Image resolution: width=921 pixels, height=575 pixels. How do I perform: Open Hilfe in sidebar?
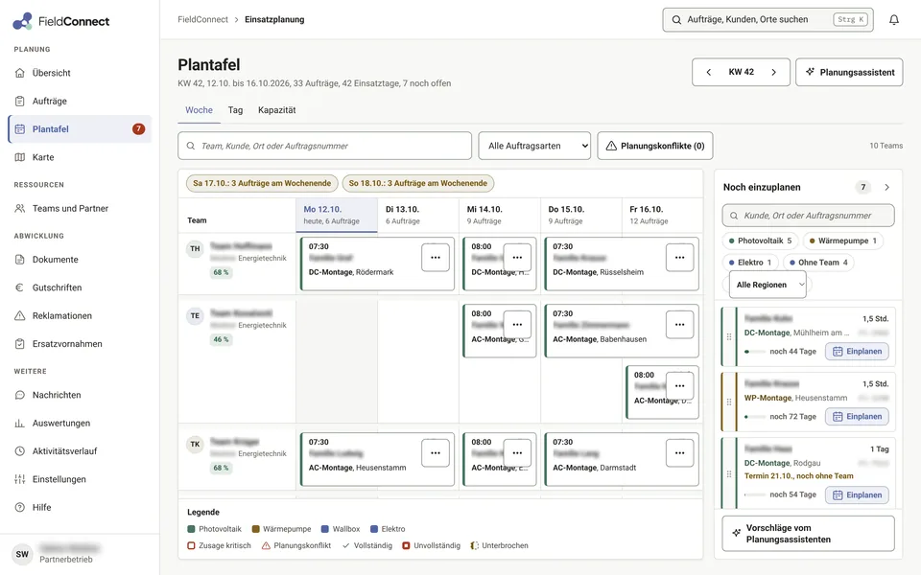[x=80, y=508]
